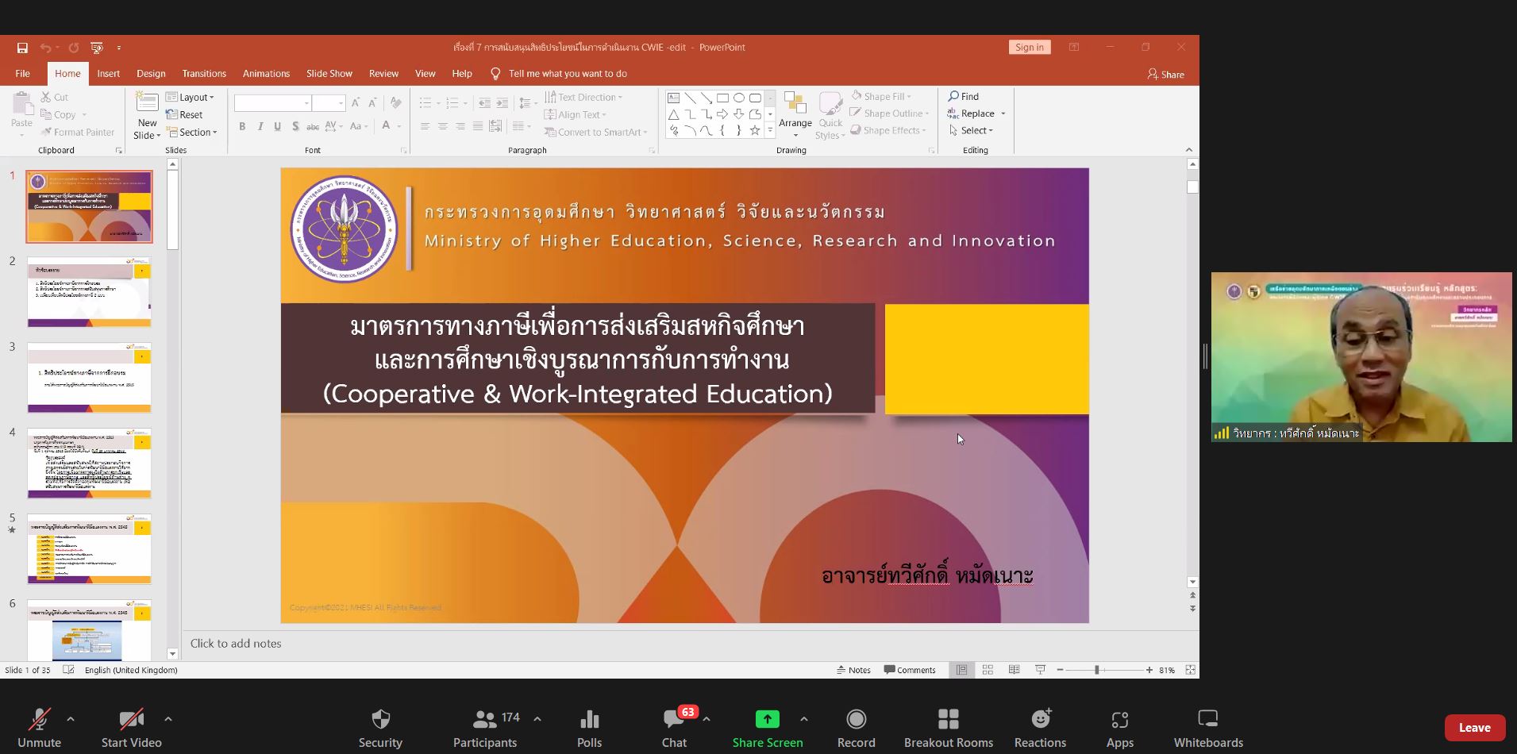
Task: Open Breakout Rooms in Zoom
Action: coord(949,729)
